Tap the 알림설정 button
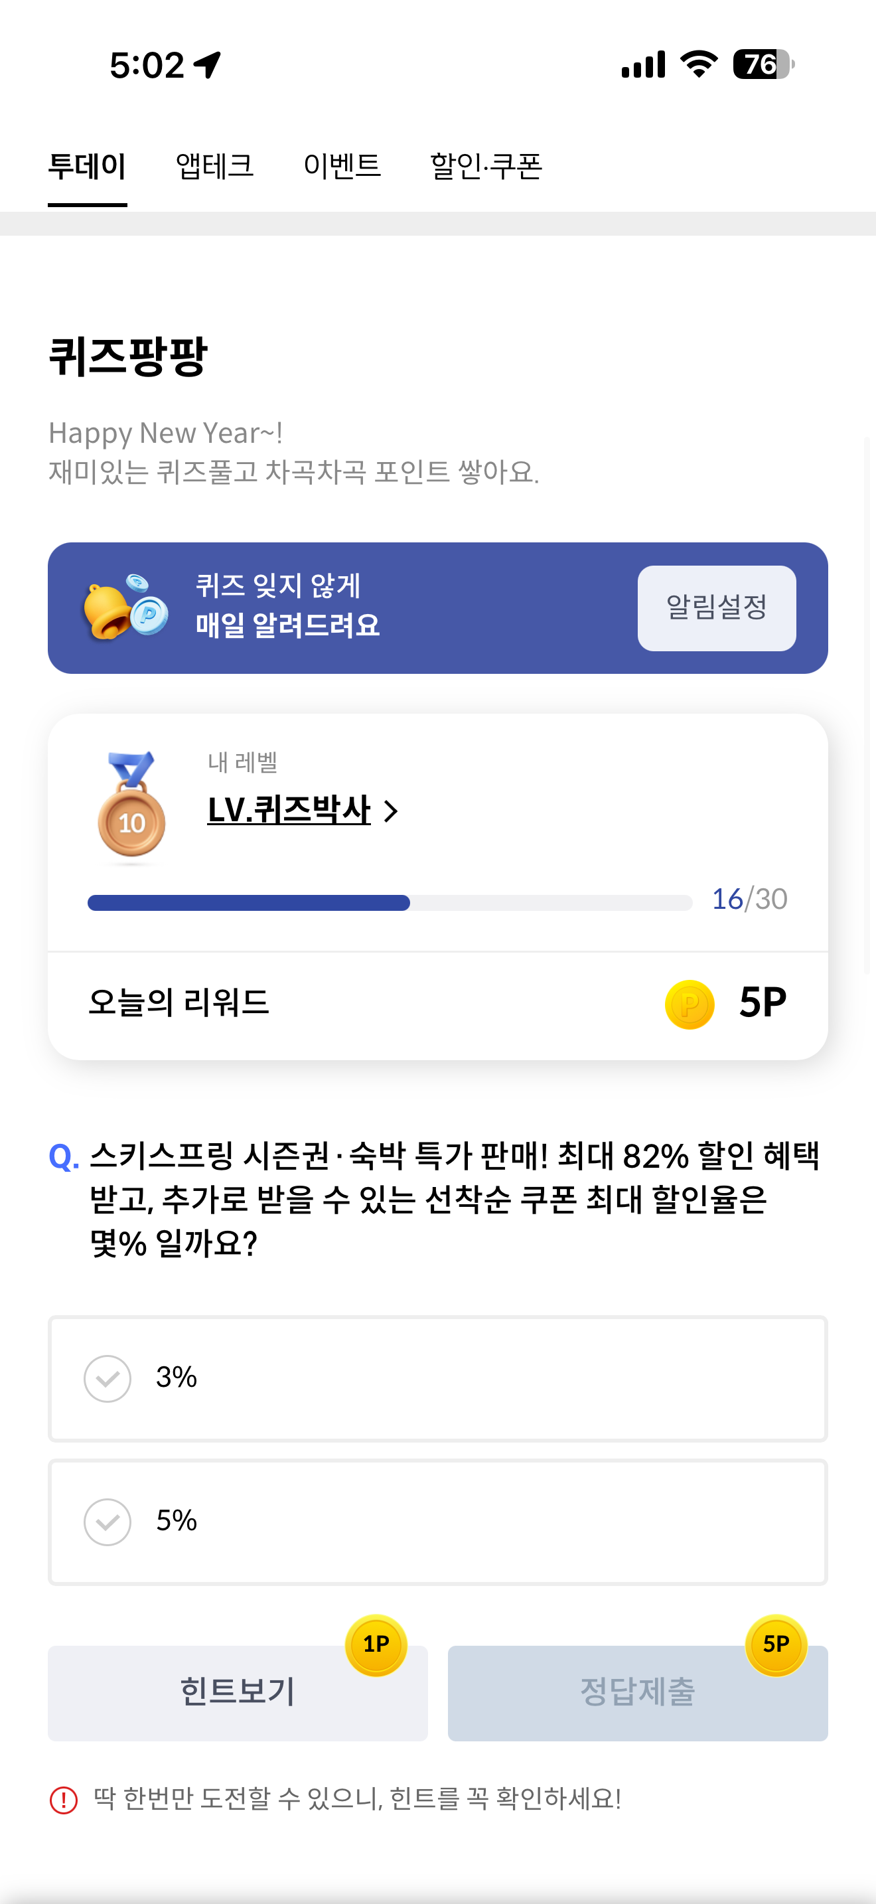This screenshot has height=1904, width=876. pyautogui.click(x=717, y=607)
